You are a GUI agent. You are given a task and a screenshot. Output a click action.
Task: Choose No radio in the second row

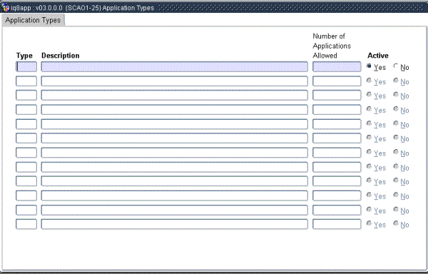pos(396,80)
